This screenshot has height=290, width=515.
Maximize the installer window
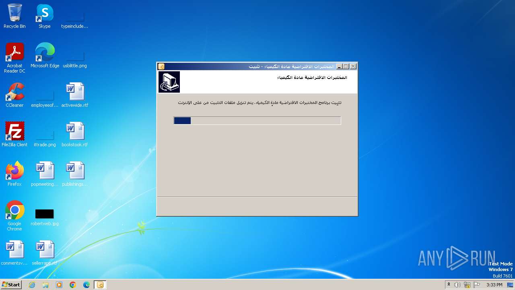click(x=346, y=66)
